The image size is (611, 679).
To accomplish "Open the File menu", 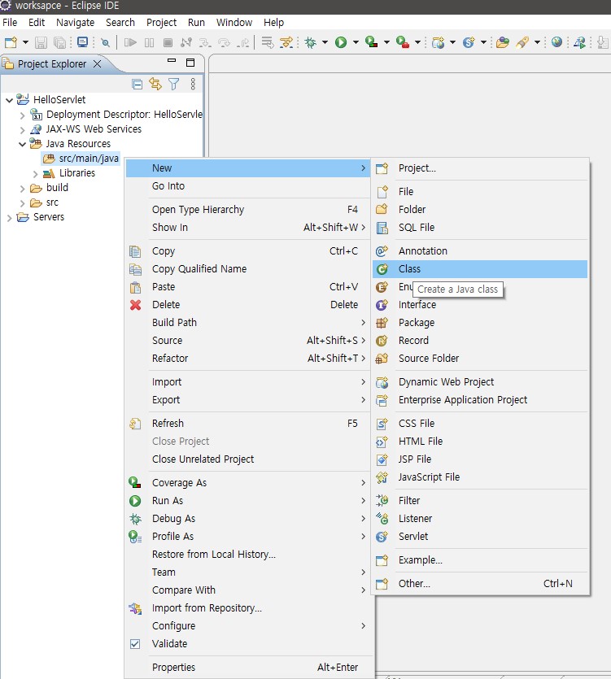I will point(10,23).
